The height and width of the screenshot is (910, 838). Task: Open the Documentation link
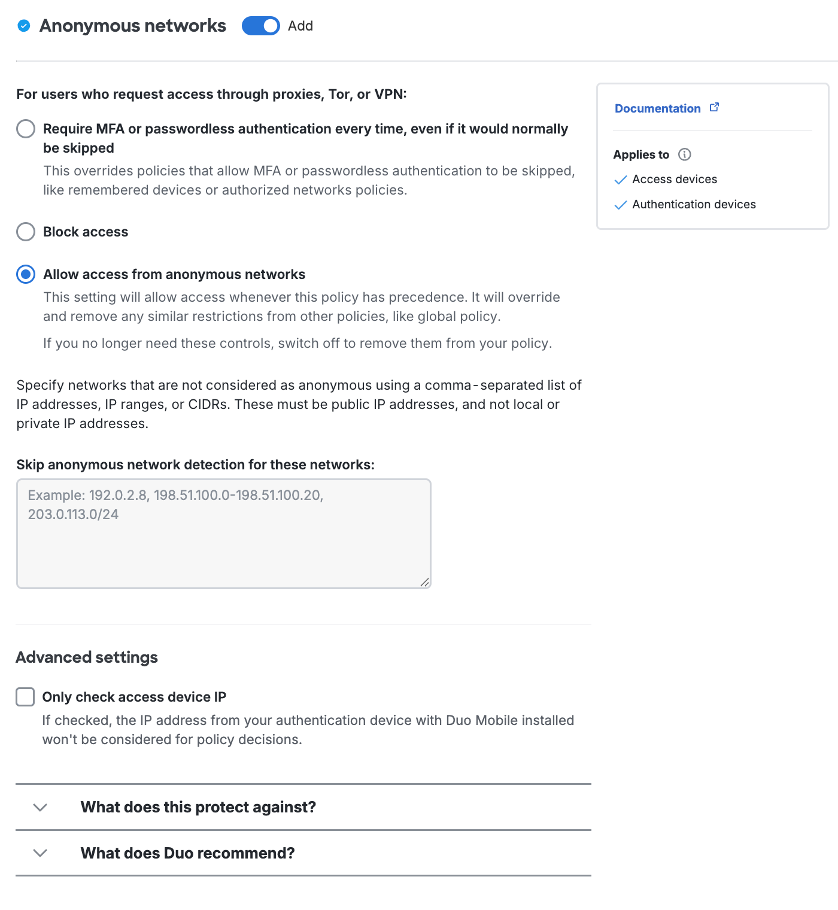click(657, 108)
